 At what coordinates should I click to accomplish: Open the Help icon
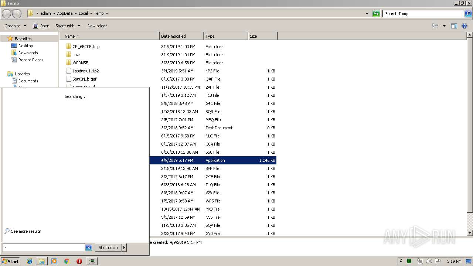point(465,26)
